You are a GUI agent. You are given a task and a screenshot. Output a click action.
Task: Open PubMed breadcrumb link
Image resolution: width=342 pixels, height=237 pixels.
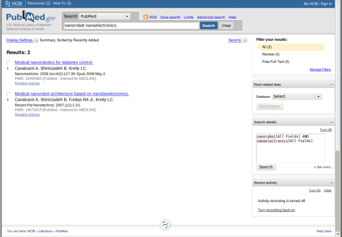[x=62, y=231]
